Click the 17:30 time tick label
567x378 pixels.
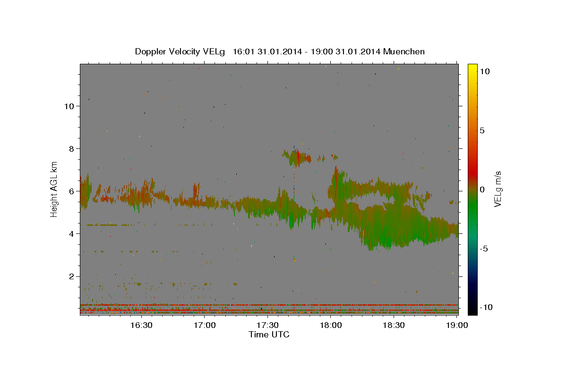[x=268, y=325]
